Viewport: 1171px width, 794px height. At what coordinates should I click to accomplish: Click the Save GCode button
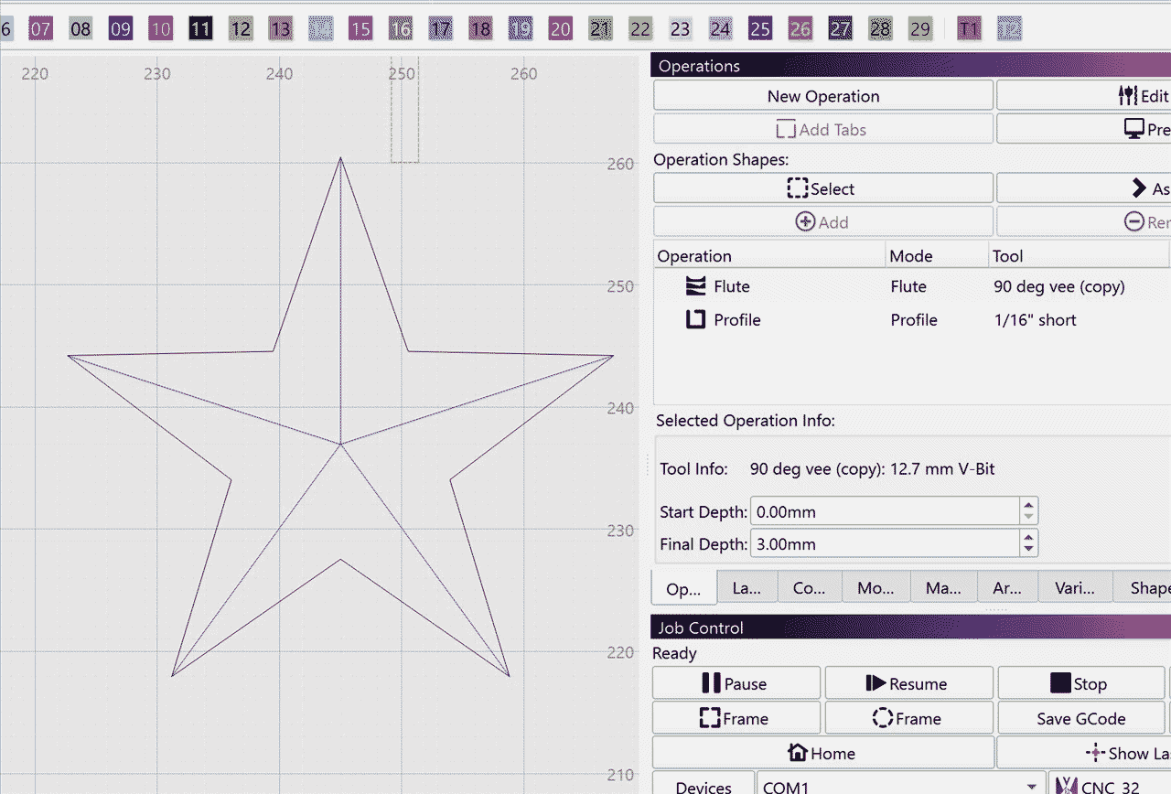tap(1080, 719)
